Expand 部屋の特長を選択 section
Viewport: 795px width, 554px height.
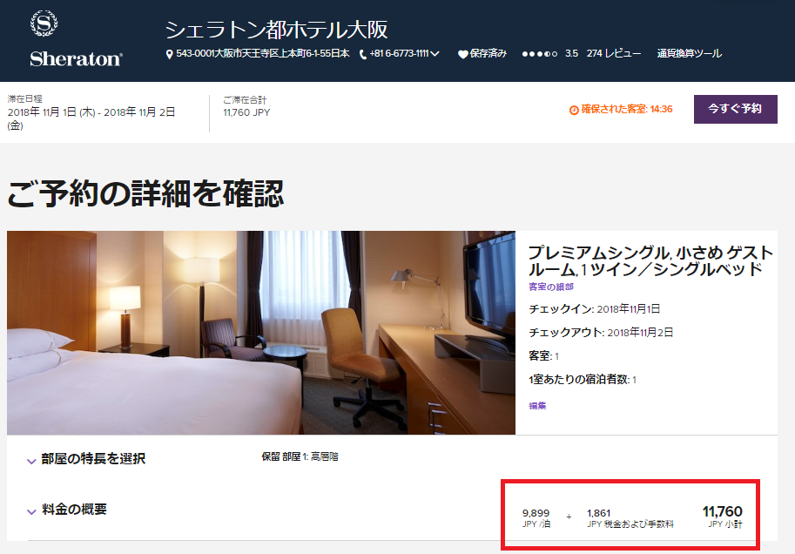tap(31, 461)
